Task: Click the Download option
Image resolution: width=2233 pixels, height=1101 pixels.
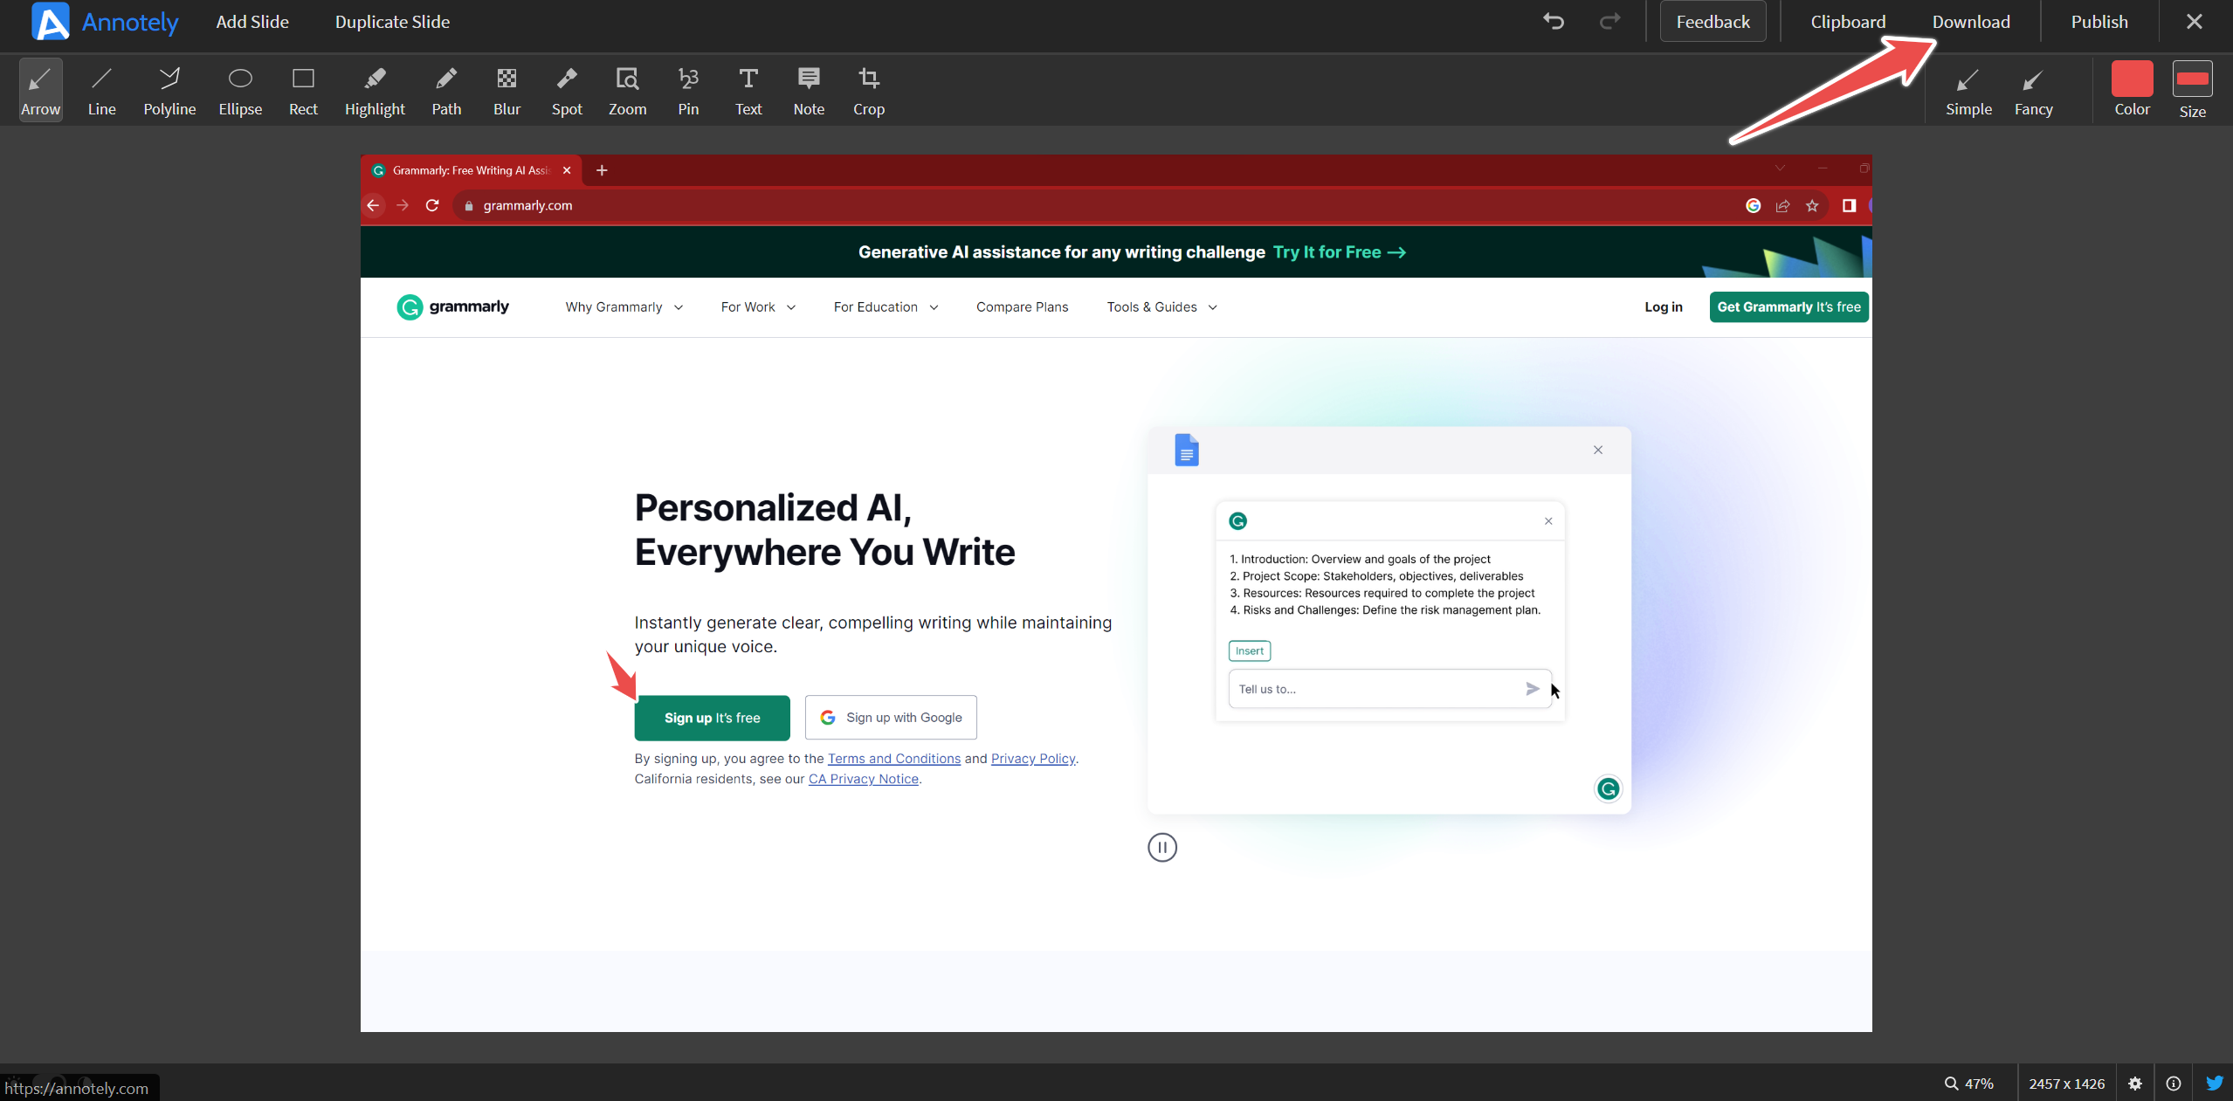Action: [1971, 22]
